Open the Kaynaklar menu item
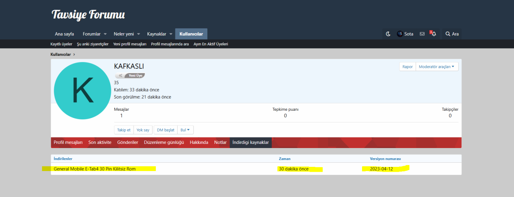 [157, 34]
